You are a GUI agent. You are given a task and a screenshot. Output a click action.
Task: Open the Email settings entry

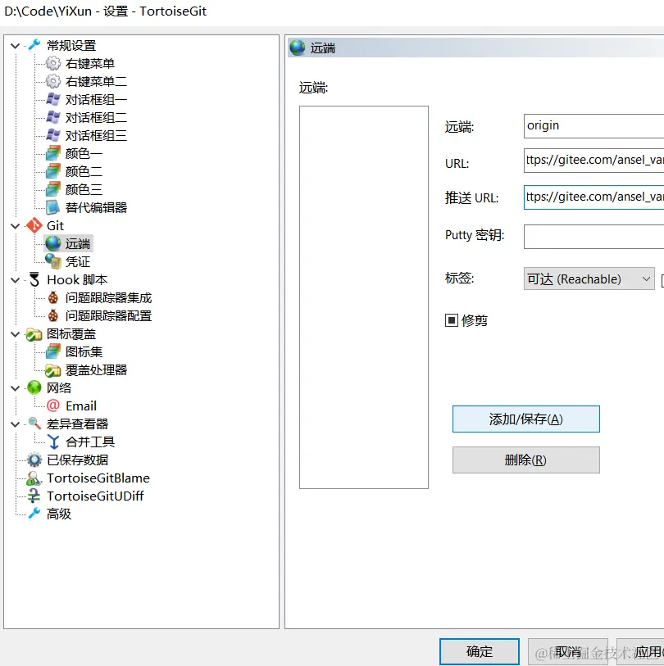point(81,406)
